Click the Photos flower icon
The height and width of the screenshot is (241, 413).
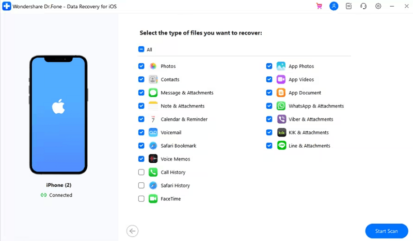click(x=153, y=66)
